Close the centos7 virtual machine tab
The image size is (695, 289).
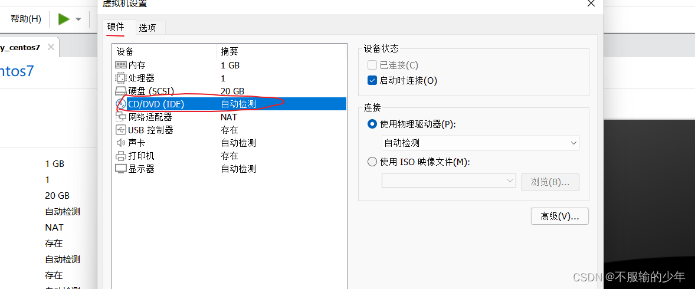pos(51,47)
